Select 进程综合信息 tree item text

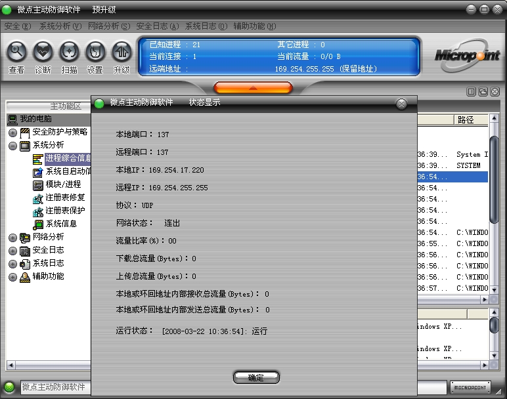(x=68, y=158)
